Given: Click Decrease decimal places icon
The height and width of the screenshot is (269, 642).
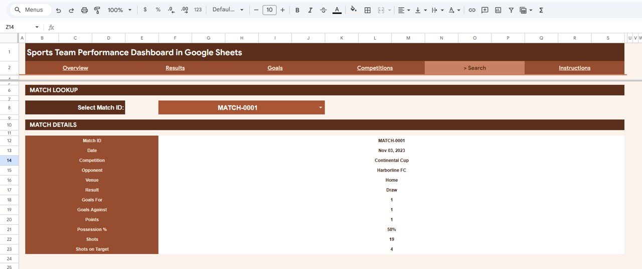Looking at the screenshot, I should click(171, 10).
